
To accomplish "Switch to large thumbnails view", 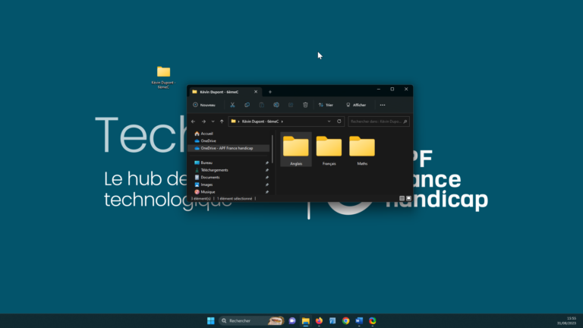I will 408,198.
